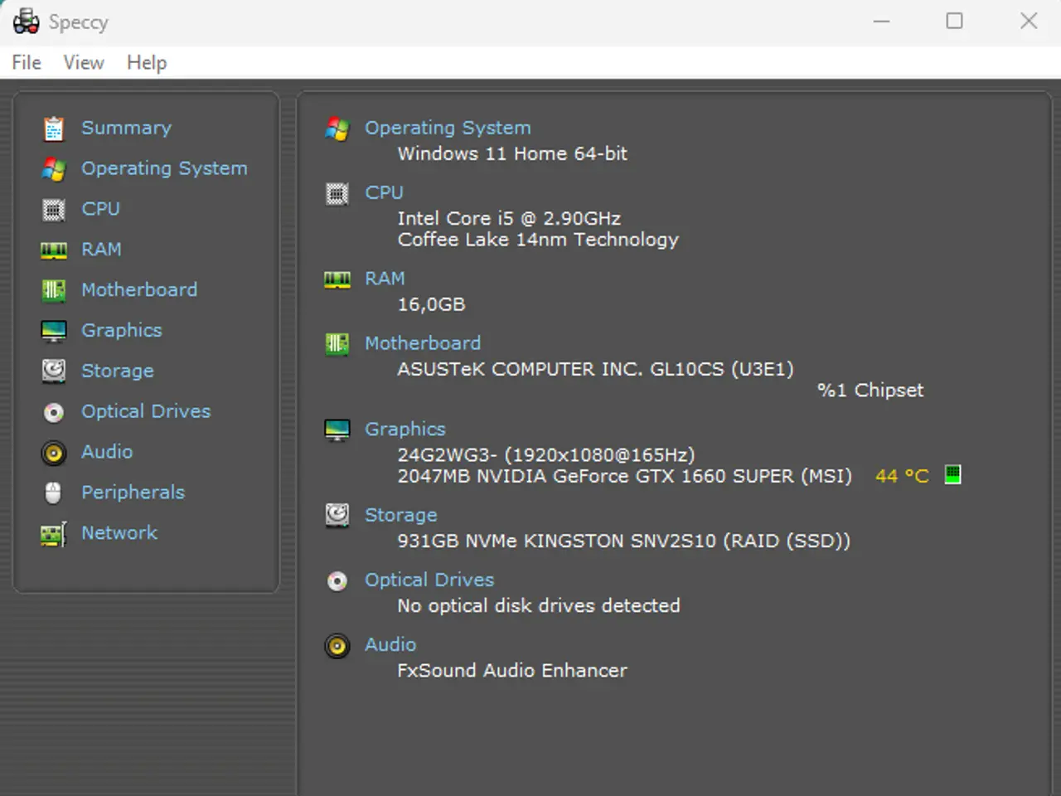Image resolution: width=1061 pixels, height=796 pixels.
Task: Open Peripherals in the sidebar
Action: click(x=133, y=493)
